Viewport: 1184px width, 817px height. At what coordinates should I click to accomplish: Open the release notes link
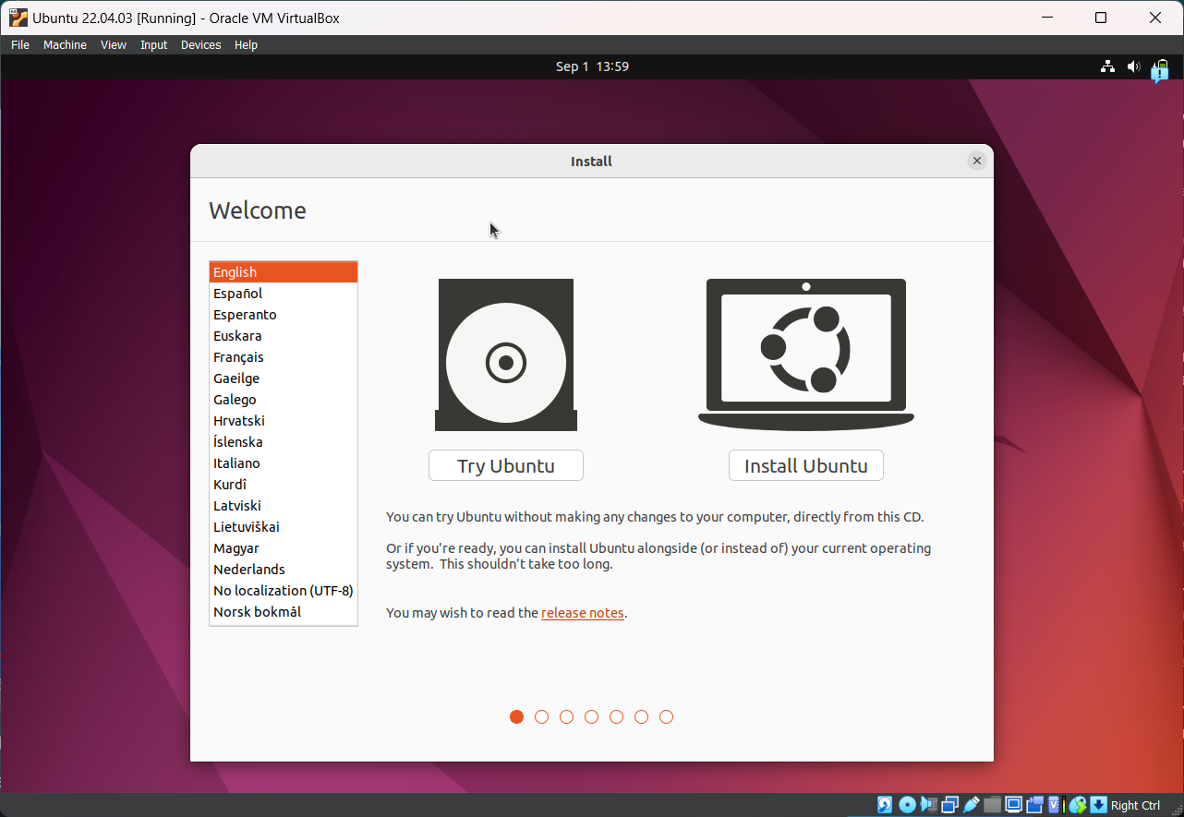tap(583, 613)
